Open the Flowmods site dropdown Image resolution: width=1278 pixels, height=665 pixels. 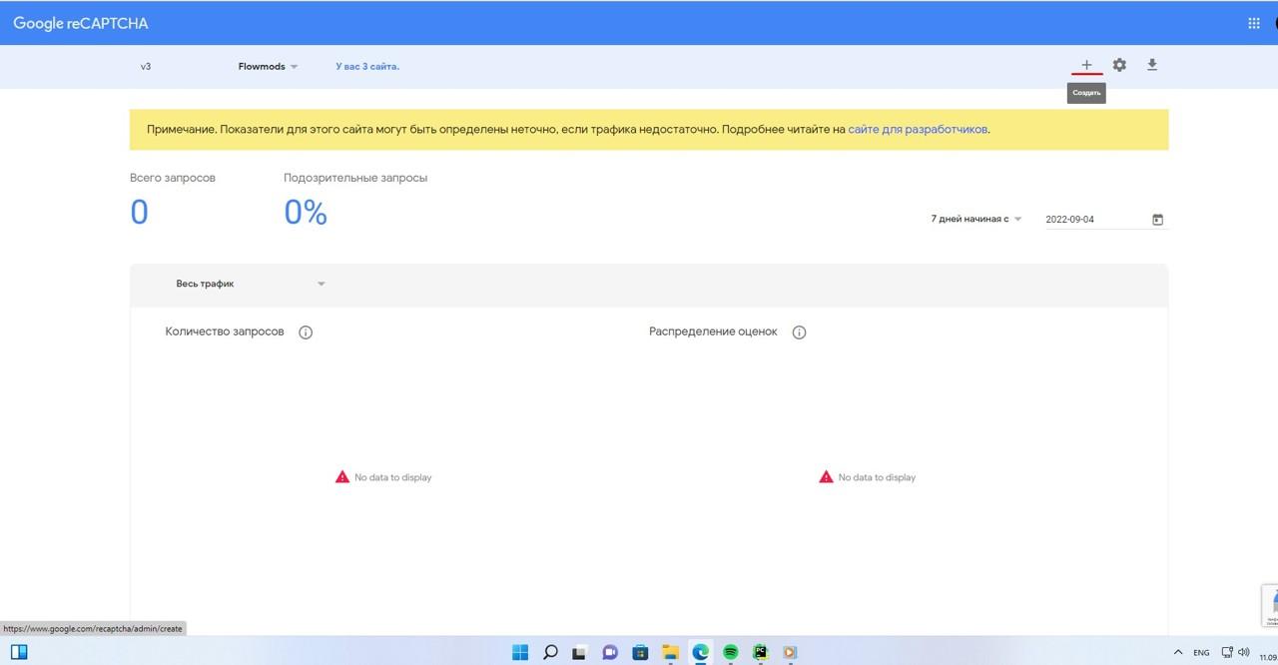pos(269,67)
